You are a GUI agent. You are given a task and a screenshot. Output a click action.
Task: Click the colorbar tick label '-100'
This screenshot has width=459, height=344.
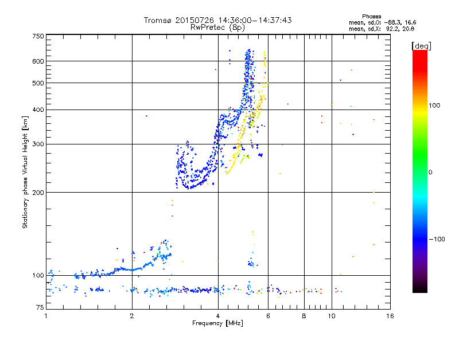pos(437,239)
